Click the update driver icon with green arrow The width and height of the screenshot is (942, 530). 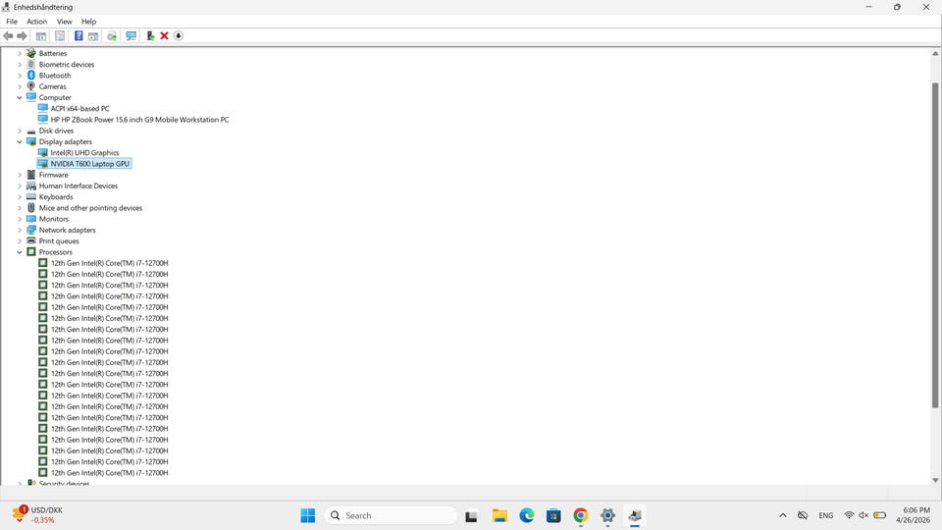(x=150, y=36)
